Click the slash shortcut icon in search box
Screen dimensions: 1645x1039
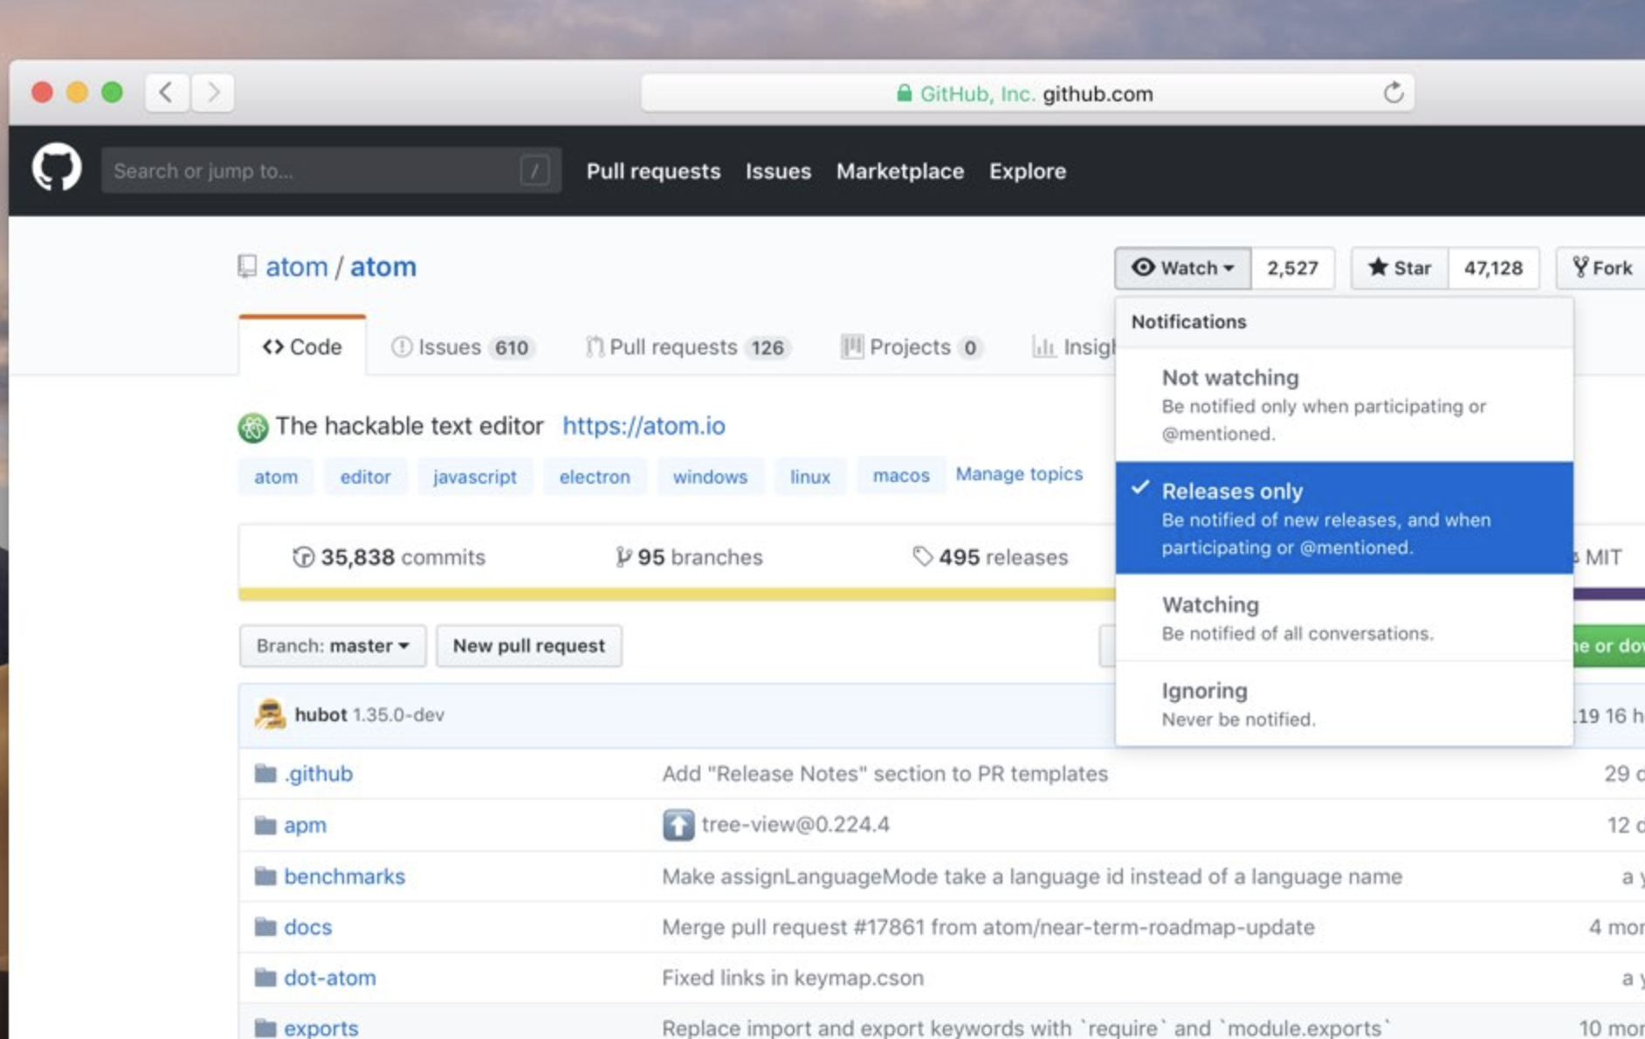click(534, 170)
